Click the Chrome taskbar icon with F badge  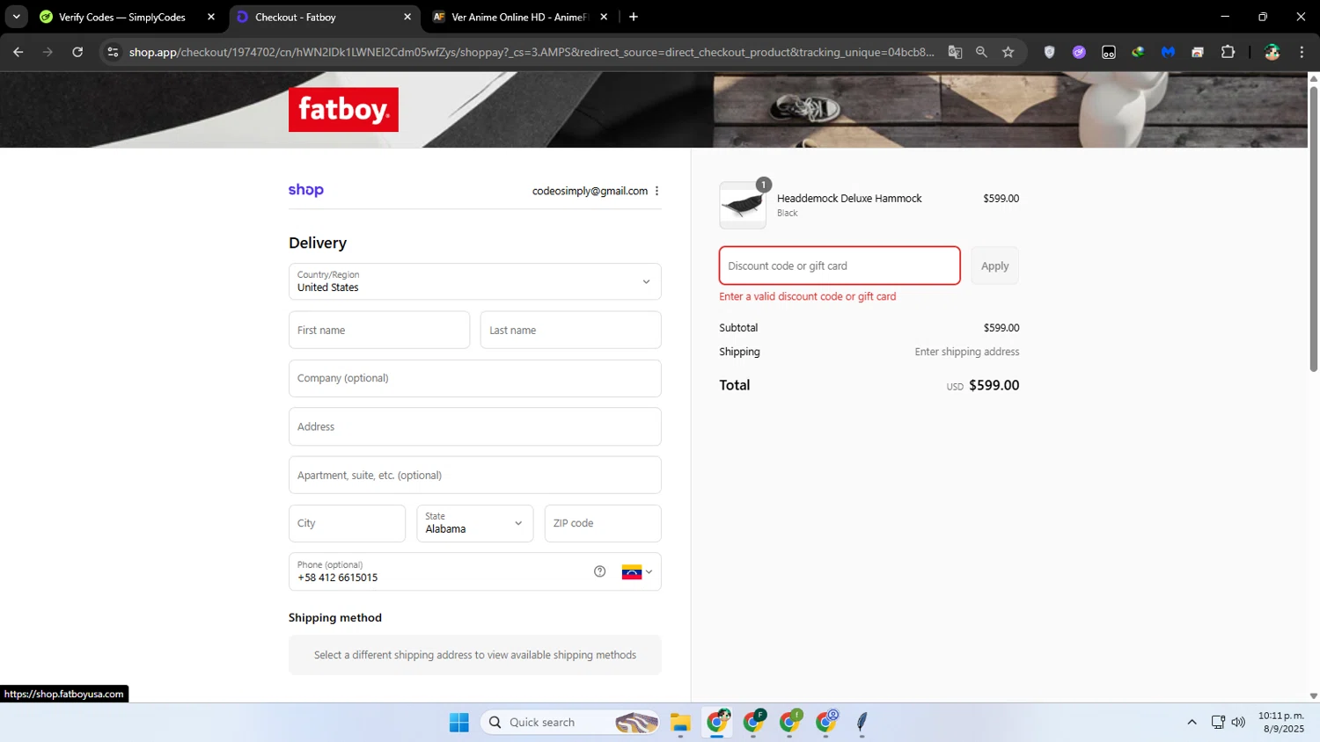pyautogui.click(x=754, y=722)
